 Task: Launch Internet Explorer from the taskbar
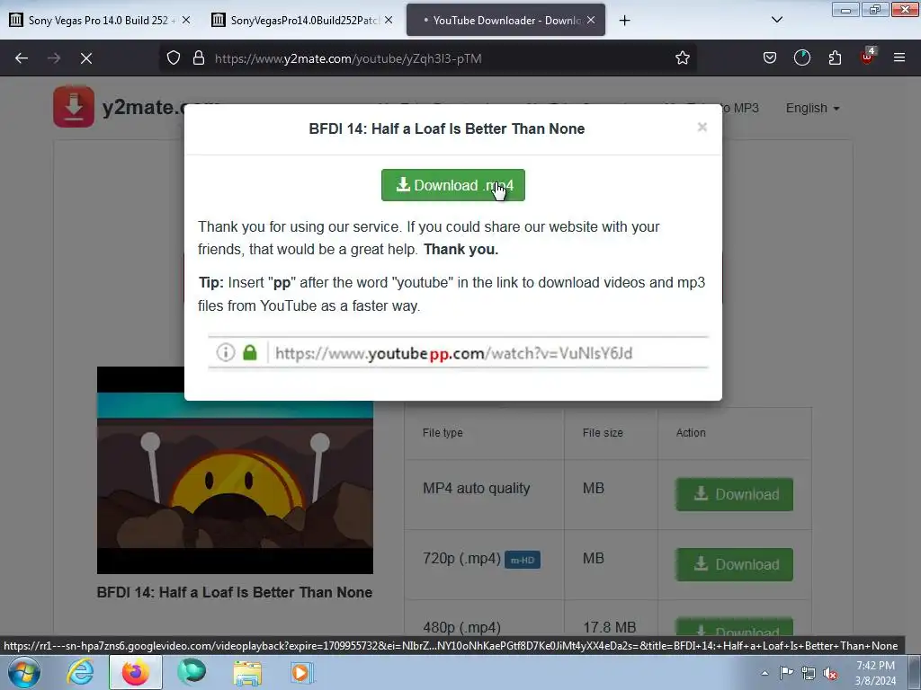click(80, 672)
